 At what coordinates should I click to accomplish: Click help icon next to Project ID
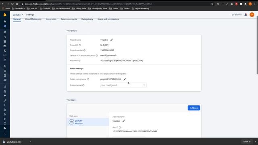[80, 45]
